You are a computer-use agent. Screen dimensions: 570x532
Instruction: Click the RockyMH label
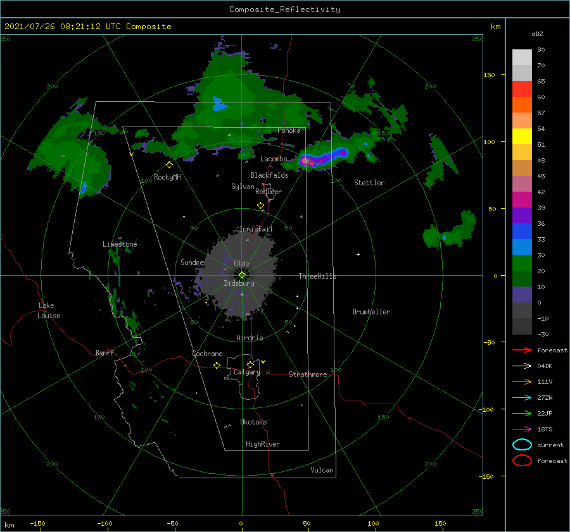167,177
